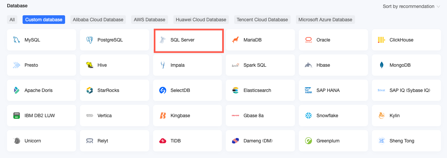Screen dimensions: 447x158
Task: Click the Apache Doris icon
Action: coord(16,90)
